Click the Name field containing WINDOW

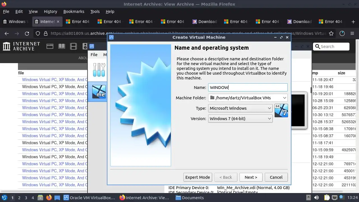pos(248,88)
